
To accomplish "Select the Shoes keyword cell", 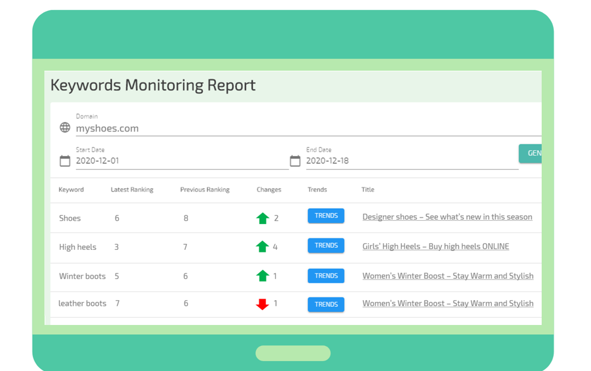I will (x=70, y=218).
